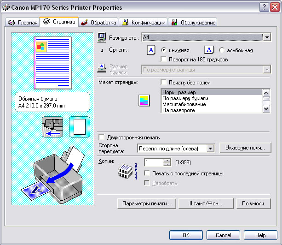Screen dimensions: 282x245
Task: Open the 'Размер стр.' A4 dropdown
Action: (266, 37)
